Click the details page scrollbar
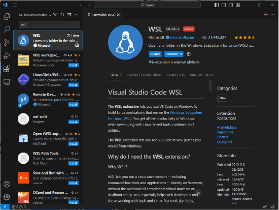The image size is (279, 210). [x=211, y=86]
